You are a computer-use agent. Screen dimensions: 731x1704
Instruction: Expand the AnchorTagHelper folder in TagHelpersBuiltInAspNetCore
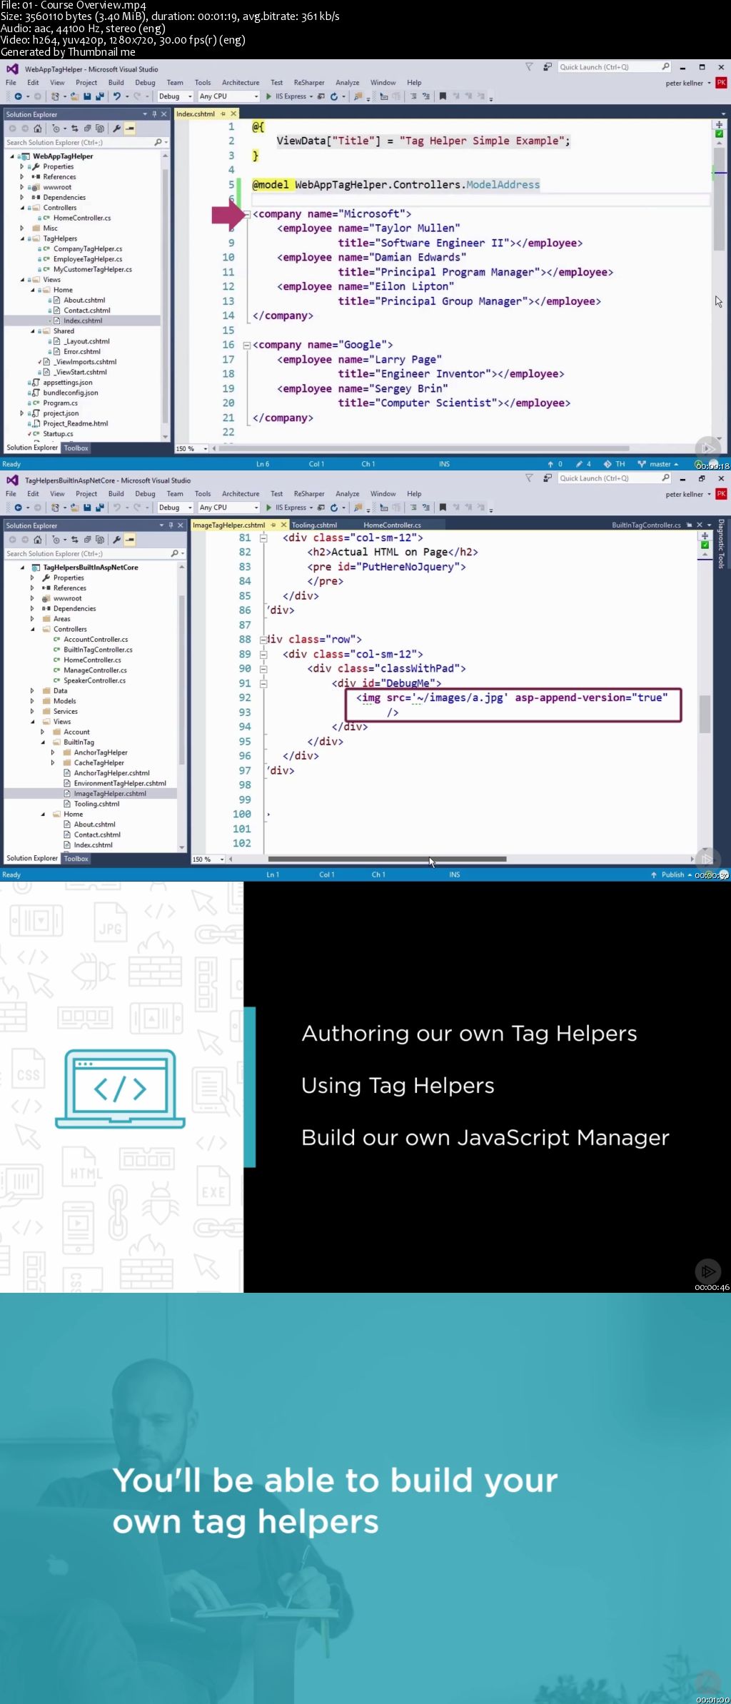pos(52,752)
